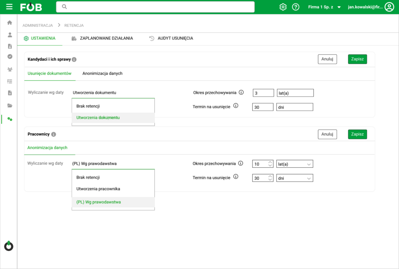Focus the top search field
Screen dimensions: 399x269
[155, 7]
